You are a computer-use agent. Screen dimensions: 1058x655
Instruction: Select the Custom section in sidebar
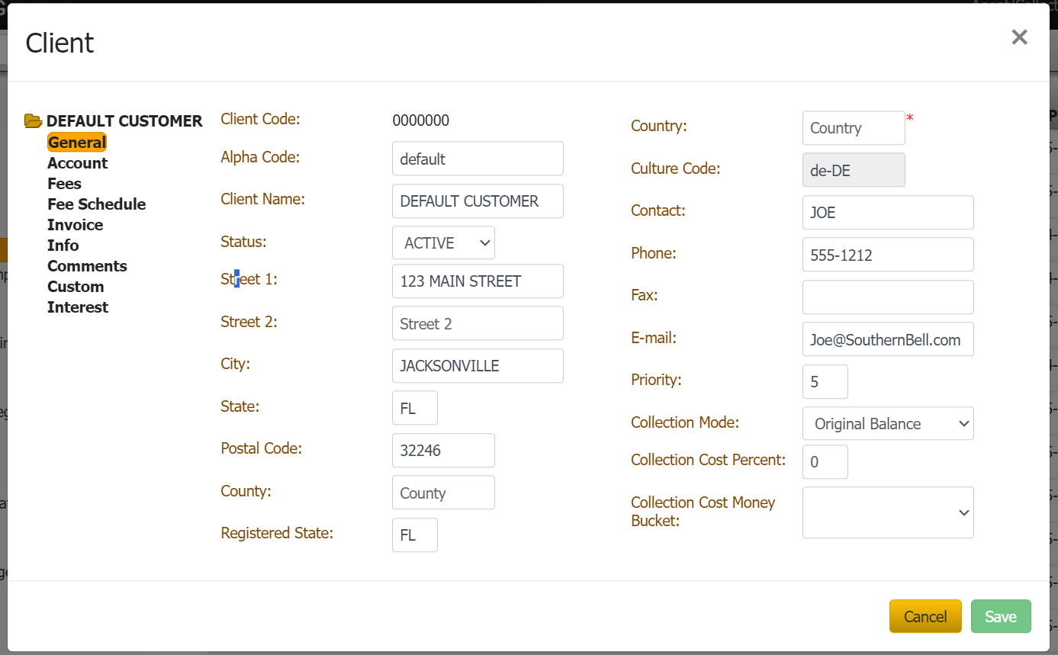pos(76,287)
